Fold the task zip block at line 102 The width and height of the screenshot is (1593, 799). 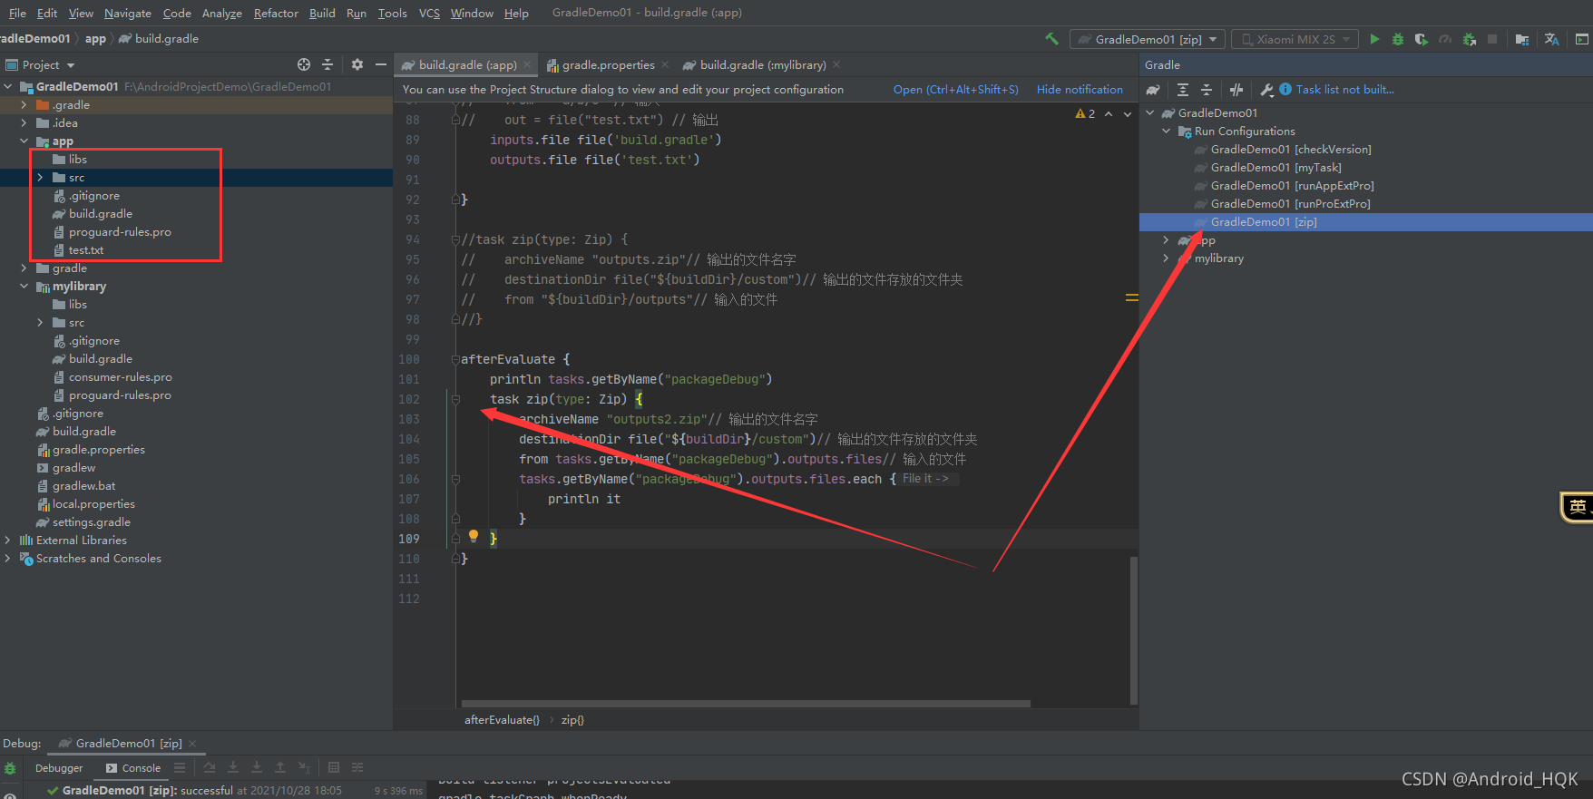pos(455,399)
